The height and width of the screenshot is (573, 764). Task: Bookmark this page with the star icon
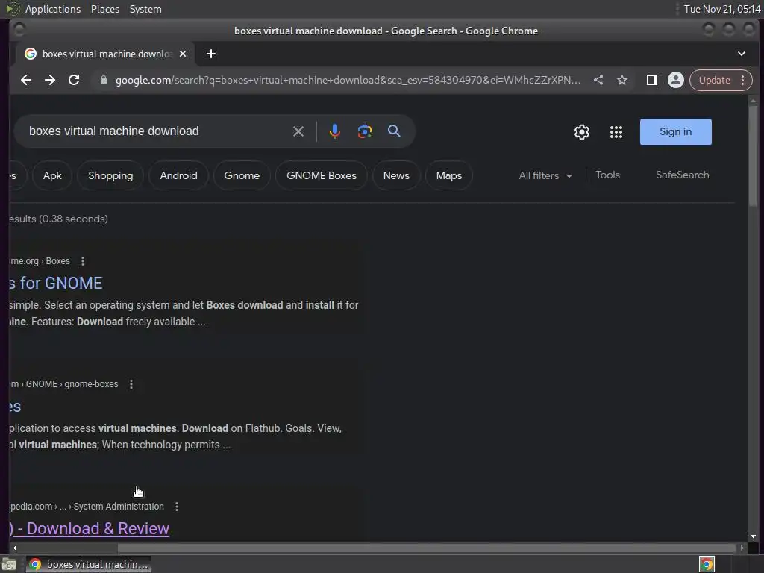tap(622, 80)
